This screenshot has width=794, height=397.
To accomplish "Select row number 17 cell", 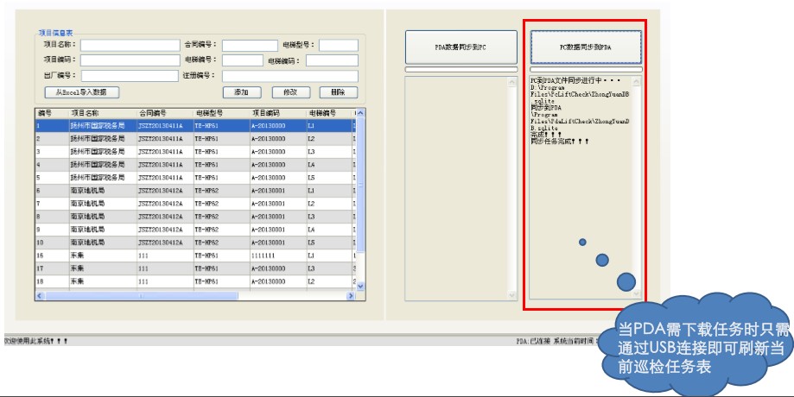I will click(52, 268).
